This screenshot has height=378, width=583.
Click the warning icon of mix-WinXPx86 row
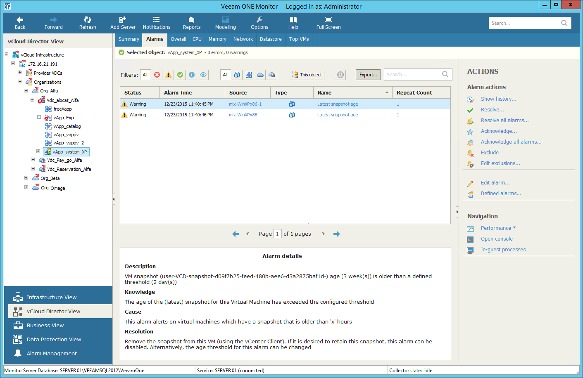(x=124, y=115)
